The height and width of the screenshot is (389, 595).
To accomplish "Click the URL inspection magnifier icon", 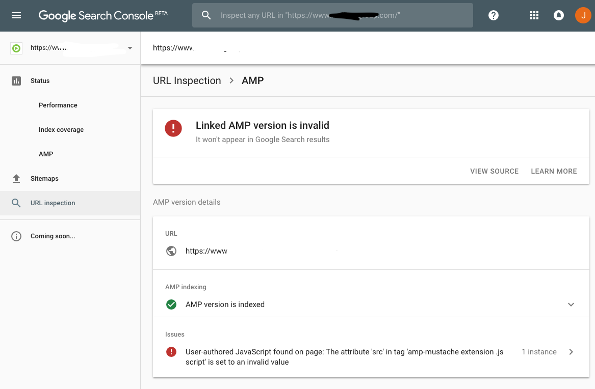I will (16, 203).
